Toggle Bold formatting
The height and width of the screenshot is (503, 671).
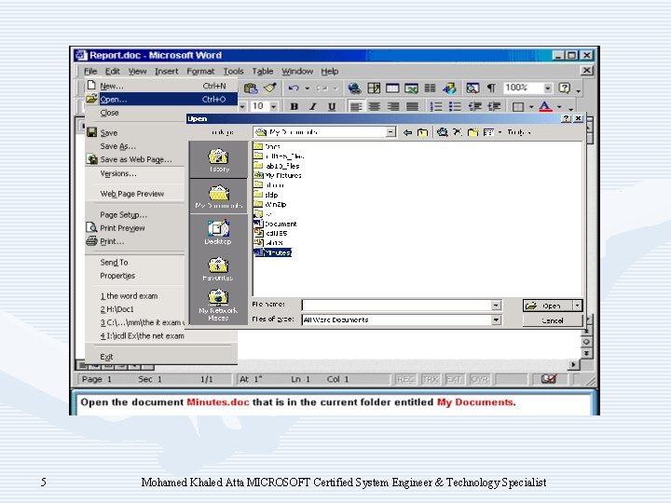pos(294,106)
